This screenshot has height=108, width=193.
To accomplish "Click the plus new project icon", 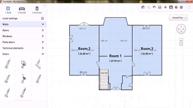I will [x=165, y=7].
